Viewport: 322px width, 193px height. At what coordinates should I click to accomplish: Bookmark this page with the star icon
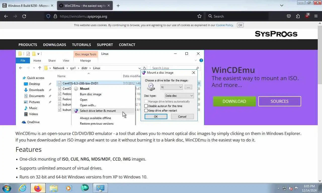tap(199, 16)
